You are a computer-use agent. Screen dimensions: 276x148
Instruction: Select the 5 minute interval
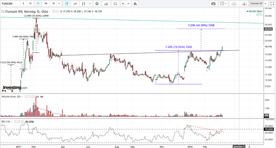pyautogui.click(x=23, y=4)
